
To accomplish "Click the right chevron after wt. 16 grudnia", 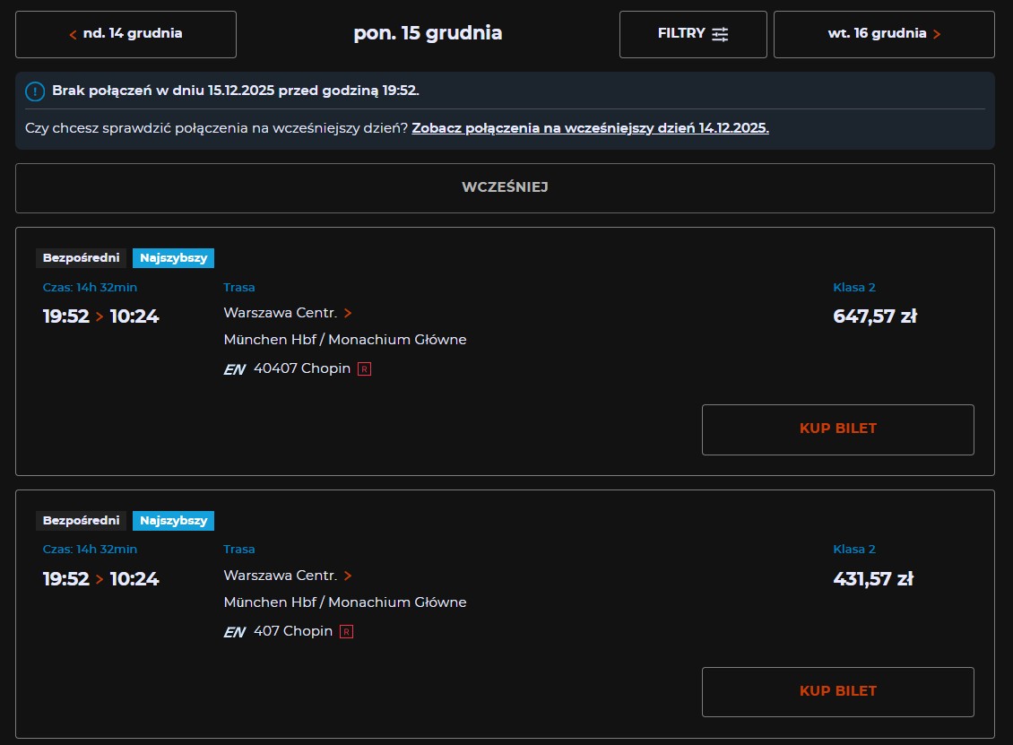I will coord(937,34).
